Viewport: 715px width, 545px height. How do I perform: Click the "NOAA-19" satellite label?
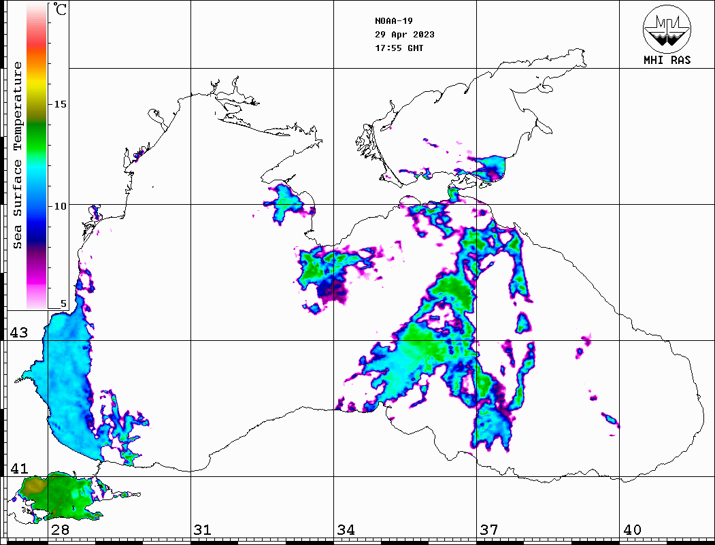(x=393, y=21)
